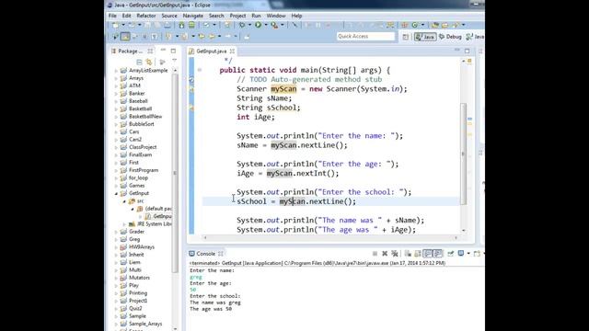This screenshot has height=331, width=589.
Task: Open the Refactor menu
Action: pyautogui.click(x=145, y=16)
